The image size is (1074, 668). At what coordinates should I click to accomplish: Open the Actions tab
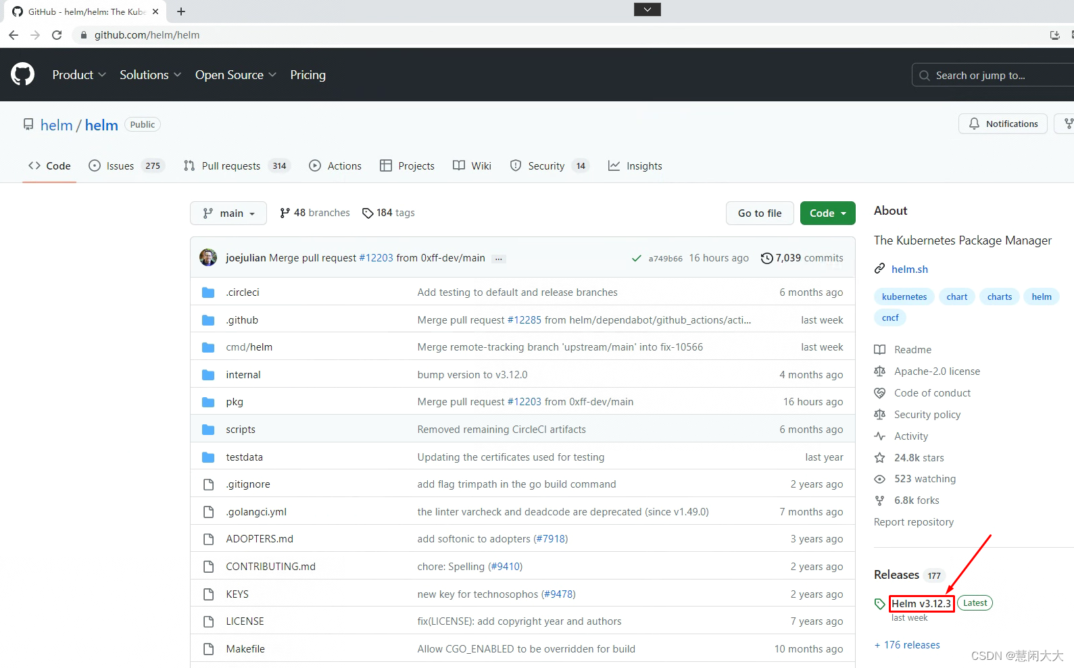335,166
